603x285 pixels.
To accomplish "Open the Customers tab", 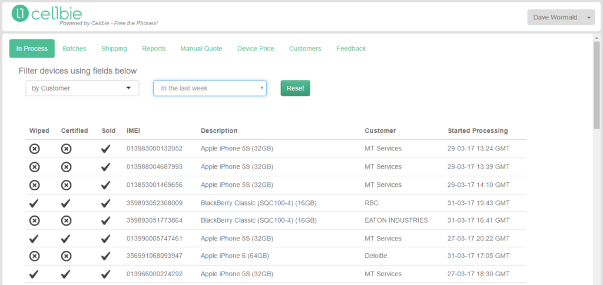I will point(305,49).
